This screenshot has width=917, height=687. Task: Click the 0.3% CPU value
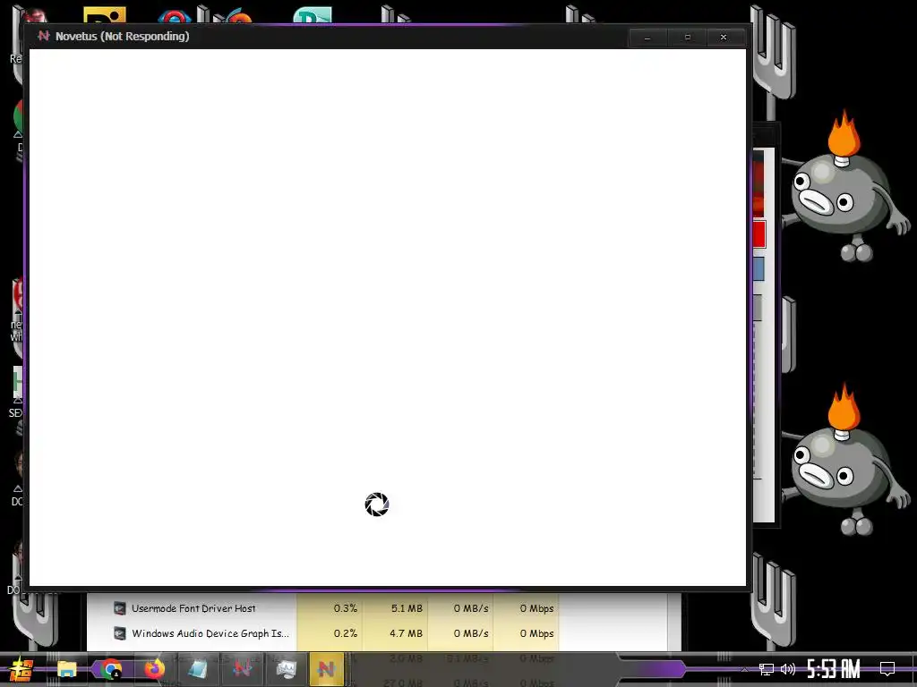(x=345, y=608)
